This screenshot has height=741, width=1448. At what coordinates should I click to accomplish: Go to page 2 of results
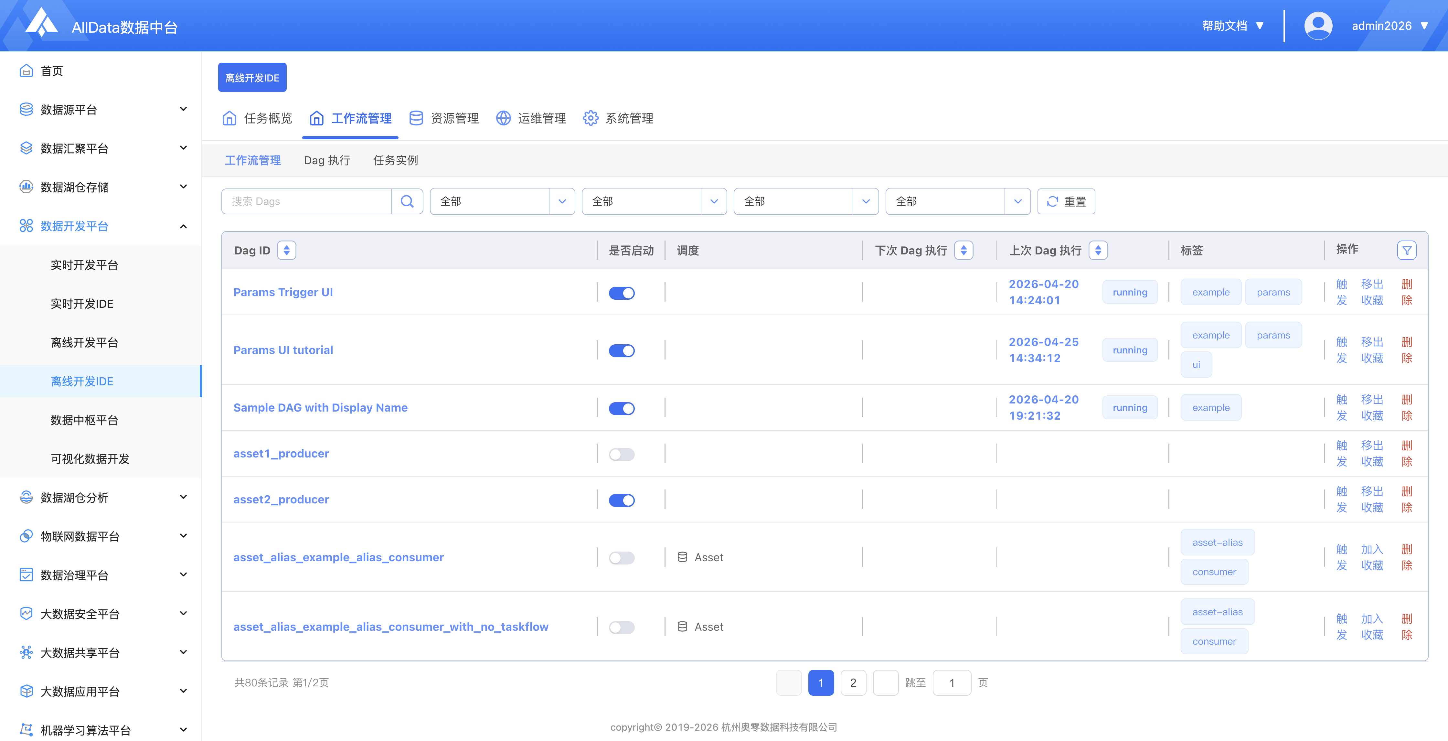tap(853, 682)
